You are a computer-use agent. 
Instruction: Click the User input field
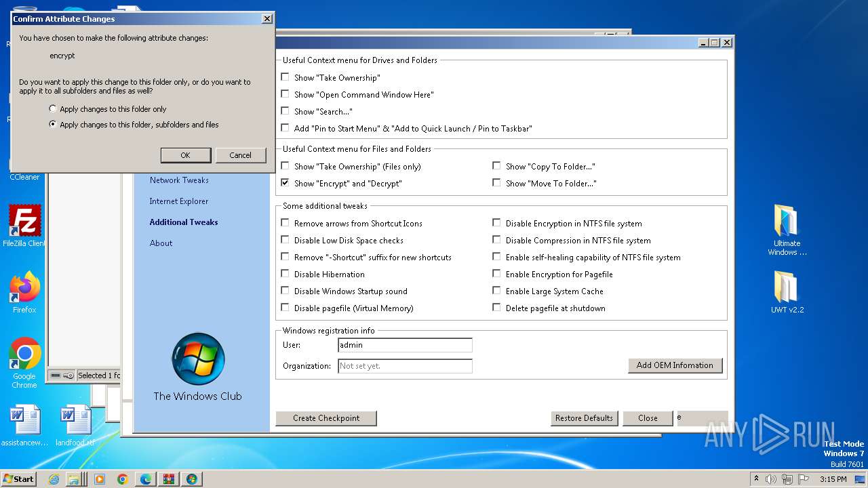coord(405,345)
